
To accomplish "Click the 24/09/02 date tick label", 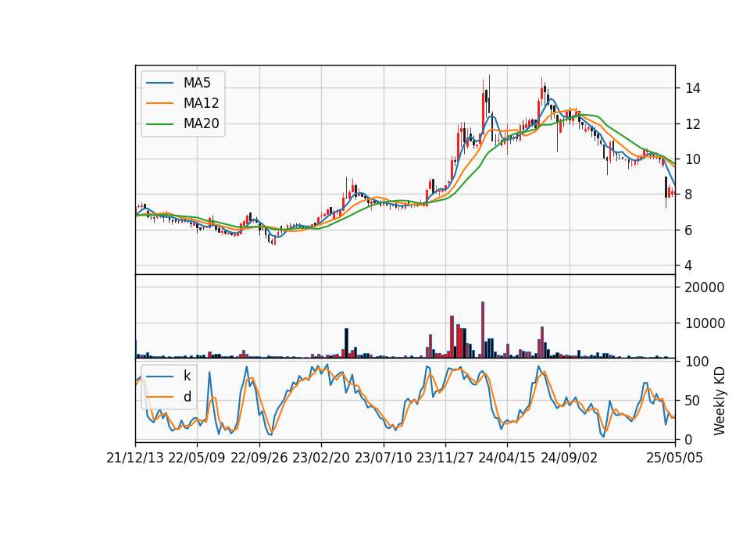I will (x=570, y=458).
